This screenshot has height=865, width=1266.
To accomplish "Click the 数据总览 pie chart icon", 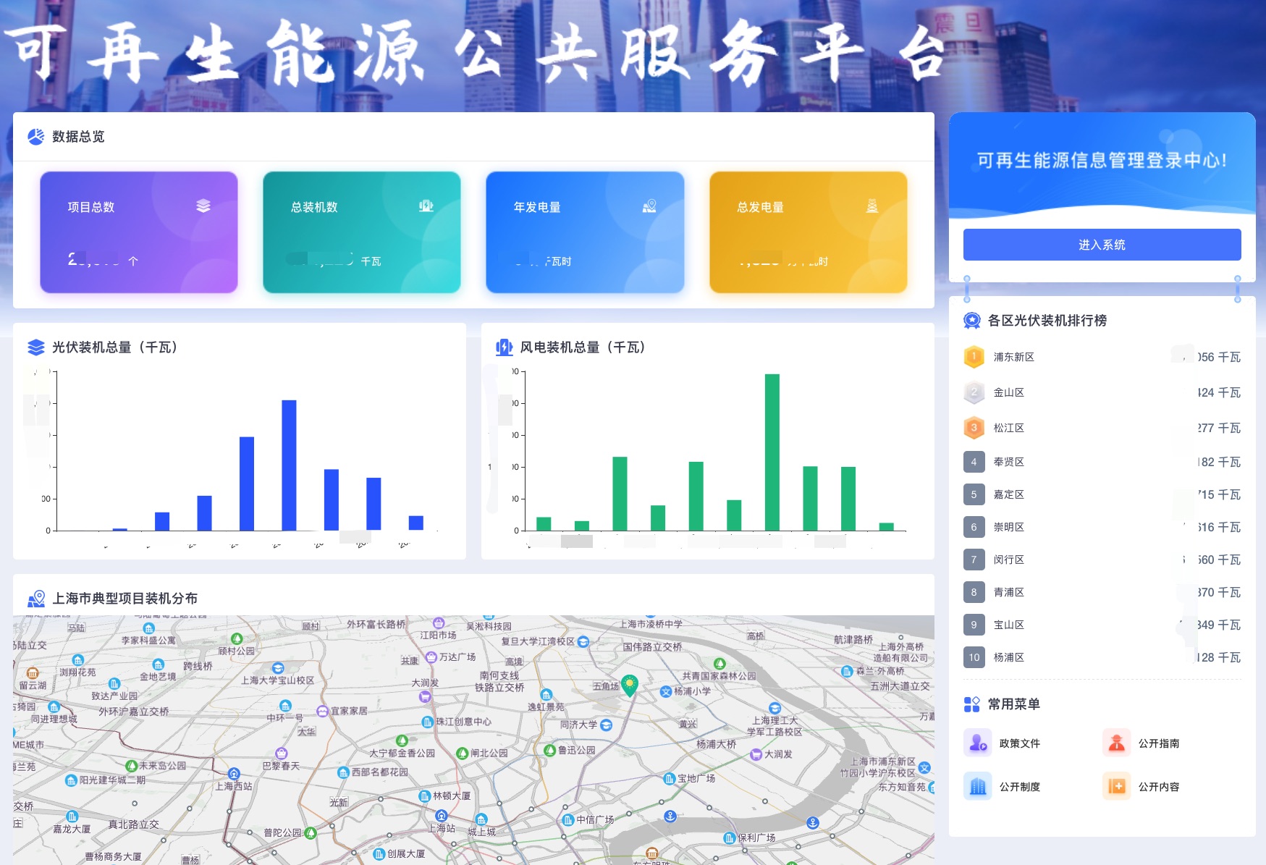I will pos(35,137).
